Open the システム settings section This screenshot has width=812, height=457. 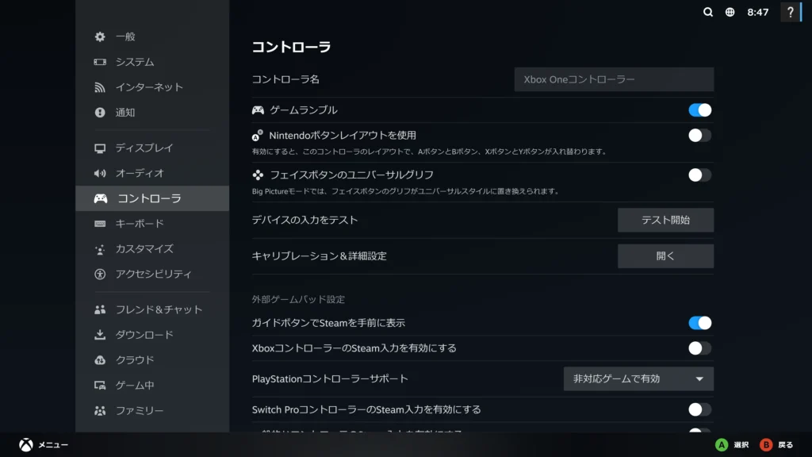tap(135, 62)
